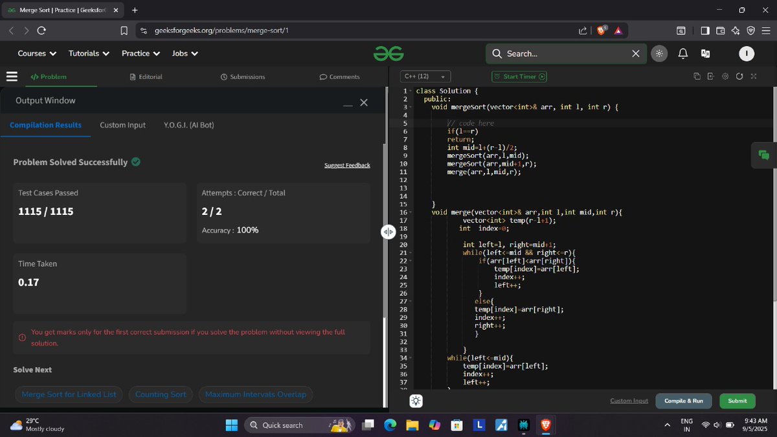
Task: Toggle the light/dark theme button
Action: pyautogui.click(x=659, y=54)
